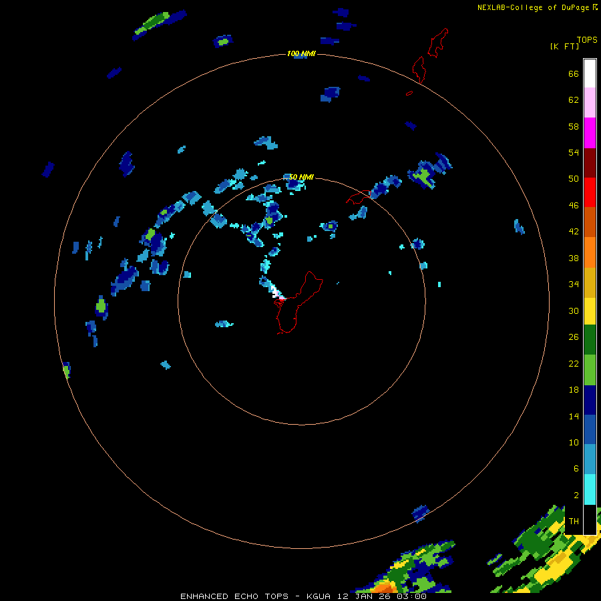Click legend value 38
The image size is (601, 601).
574,258
